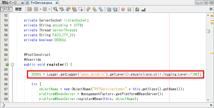The height and width of the screenshot is (108, 214).
Task: Click the UTF8 constant
Action: 78,25
